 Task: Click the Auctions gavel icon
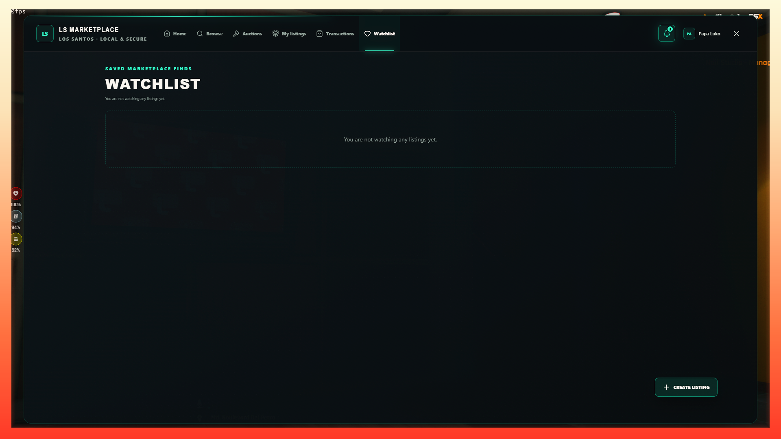236,34
